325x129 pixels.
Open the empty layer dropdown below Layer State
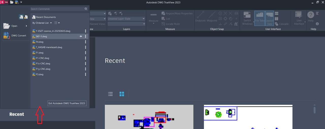[126, 24]
